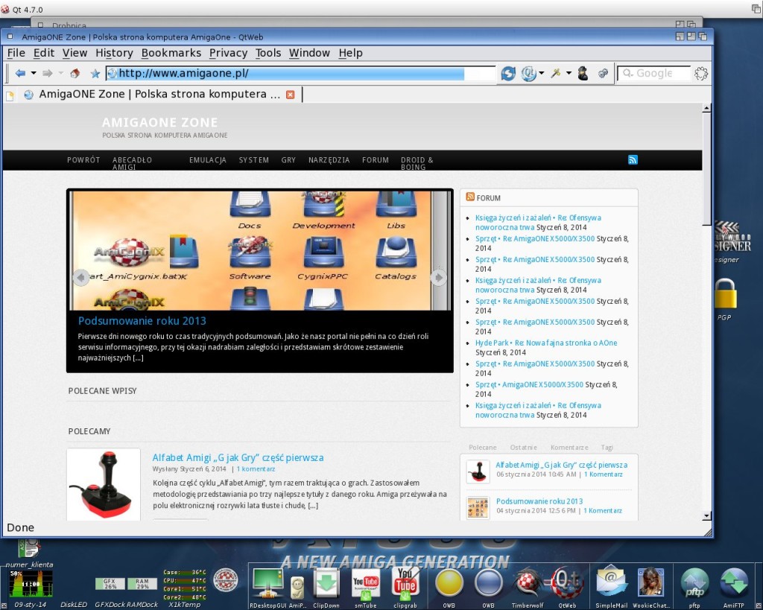Toggle private browsing spy icon
The width and height of the screenshot is (763, 610).
(x=583, y=74)
